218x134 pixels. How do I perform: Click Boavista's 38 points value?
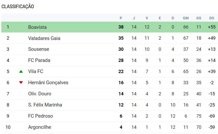pyautogui.click(x=121, y=27)
